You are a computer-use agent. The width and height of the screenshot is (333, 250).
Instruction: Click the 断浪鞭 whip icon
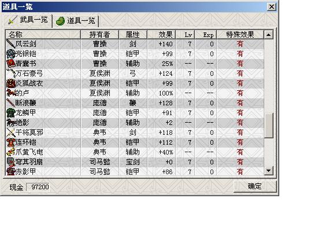[10, 103]
